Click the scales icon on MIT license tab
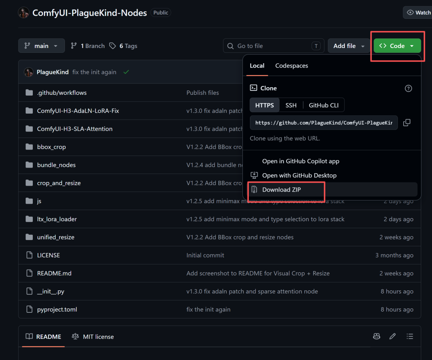Image resolution: width=432 pixels, height=360 pixels. tap(75, 336)
